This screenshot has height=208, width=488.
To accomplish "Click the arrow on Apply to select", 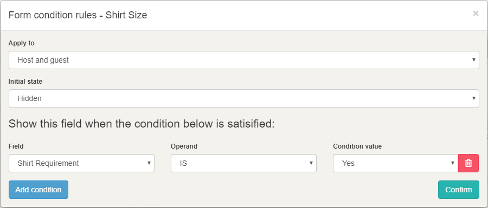I will tap(474, 60).
